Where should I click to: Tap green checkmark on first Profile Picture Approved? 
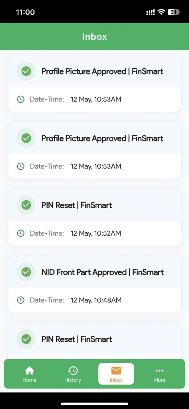pos(26,71)
